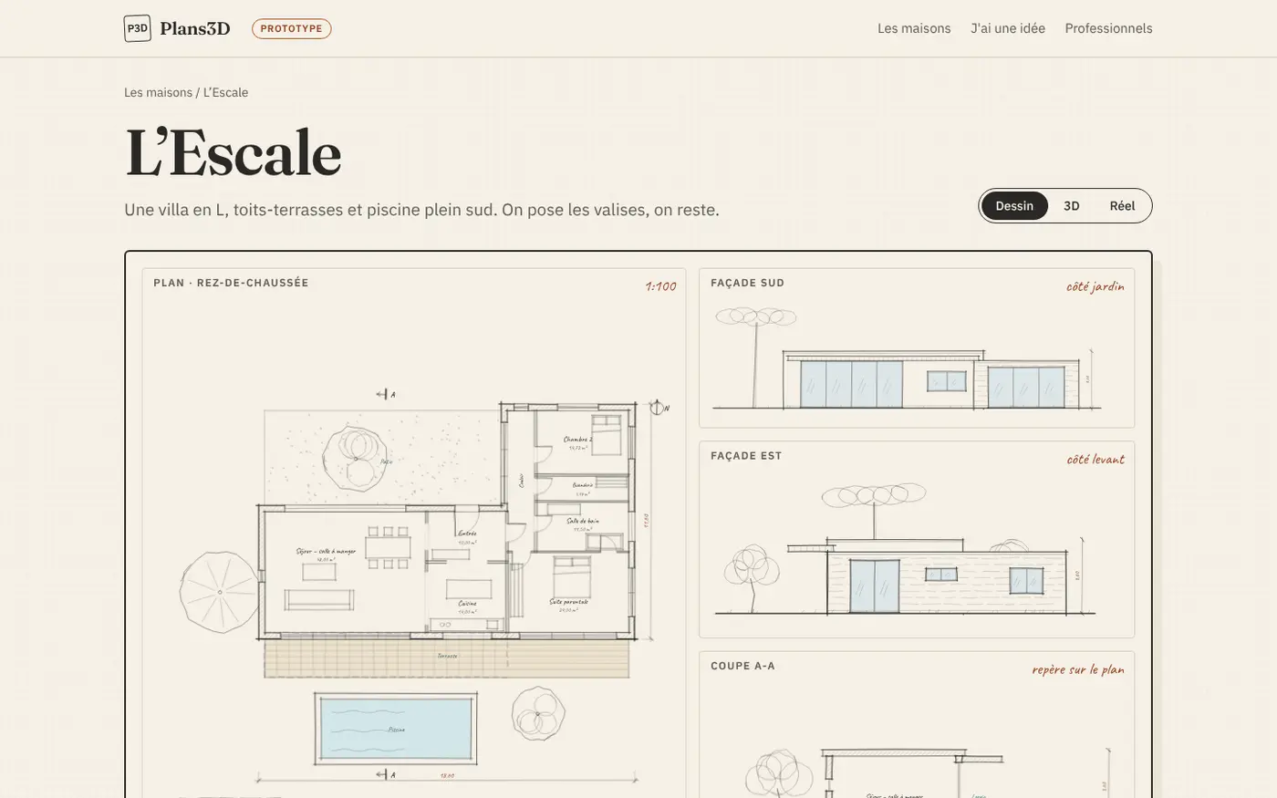Click the L'Escale breadcrumb item
This screenshot has height=798, width=1277.
tap(225, 92)
